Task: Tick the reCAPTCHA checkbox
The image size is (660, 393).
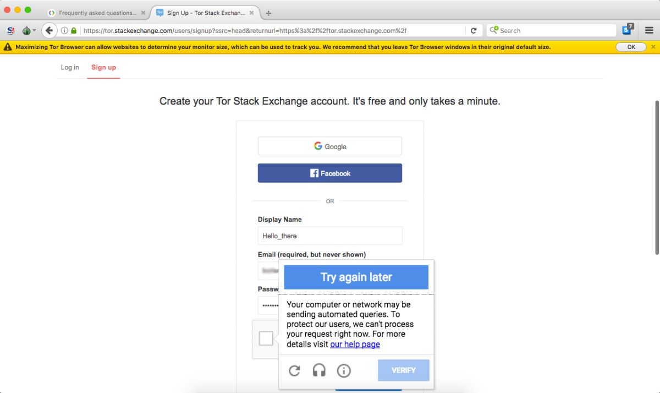Action: pos(266,339)
